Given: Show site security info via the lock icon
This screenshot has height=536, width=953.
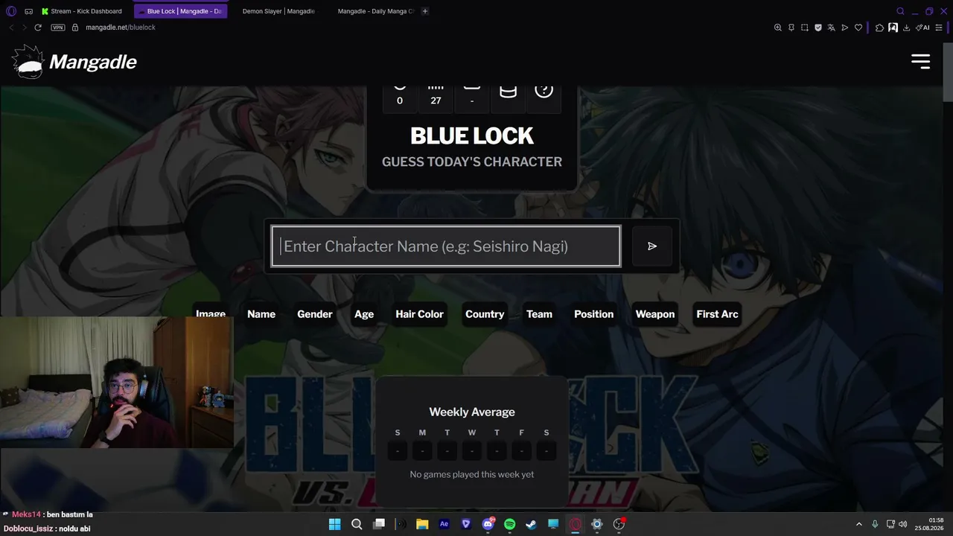Looking at the screenshot, I should pos(75,28).
